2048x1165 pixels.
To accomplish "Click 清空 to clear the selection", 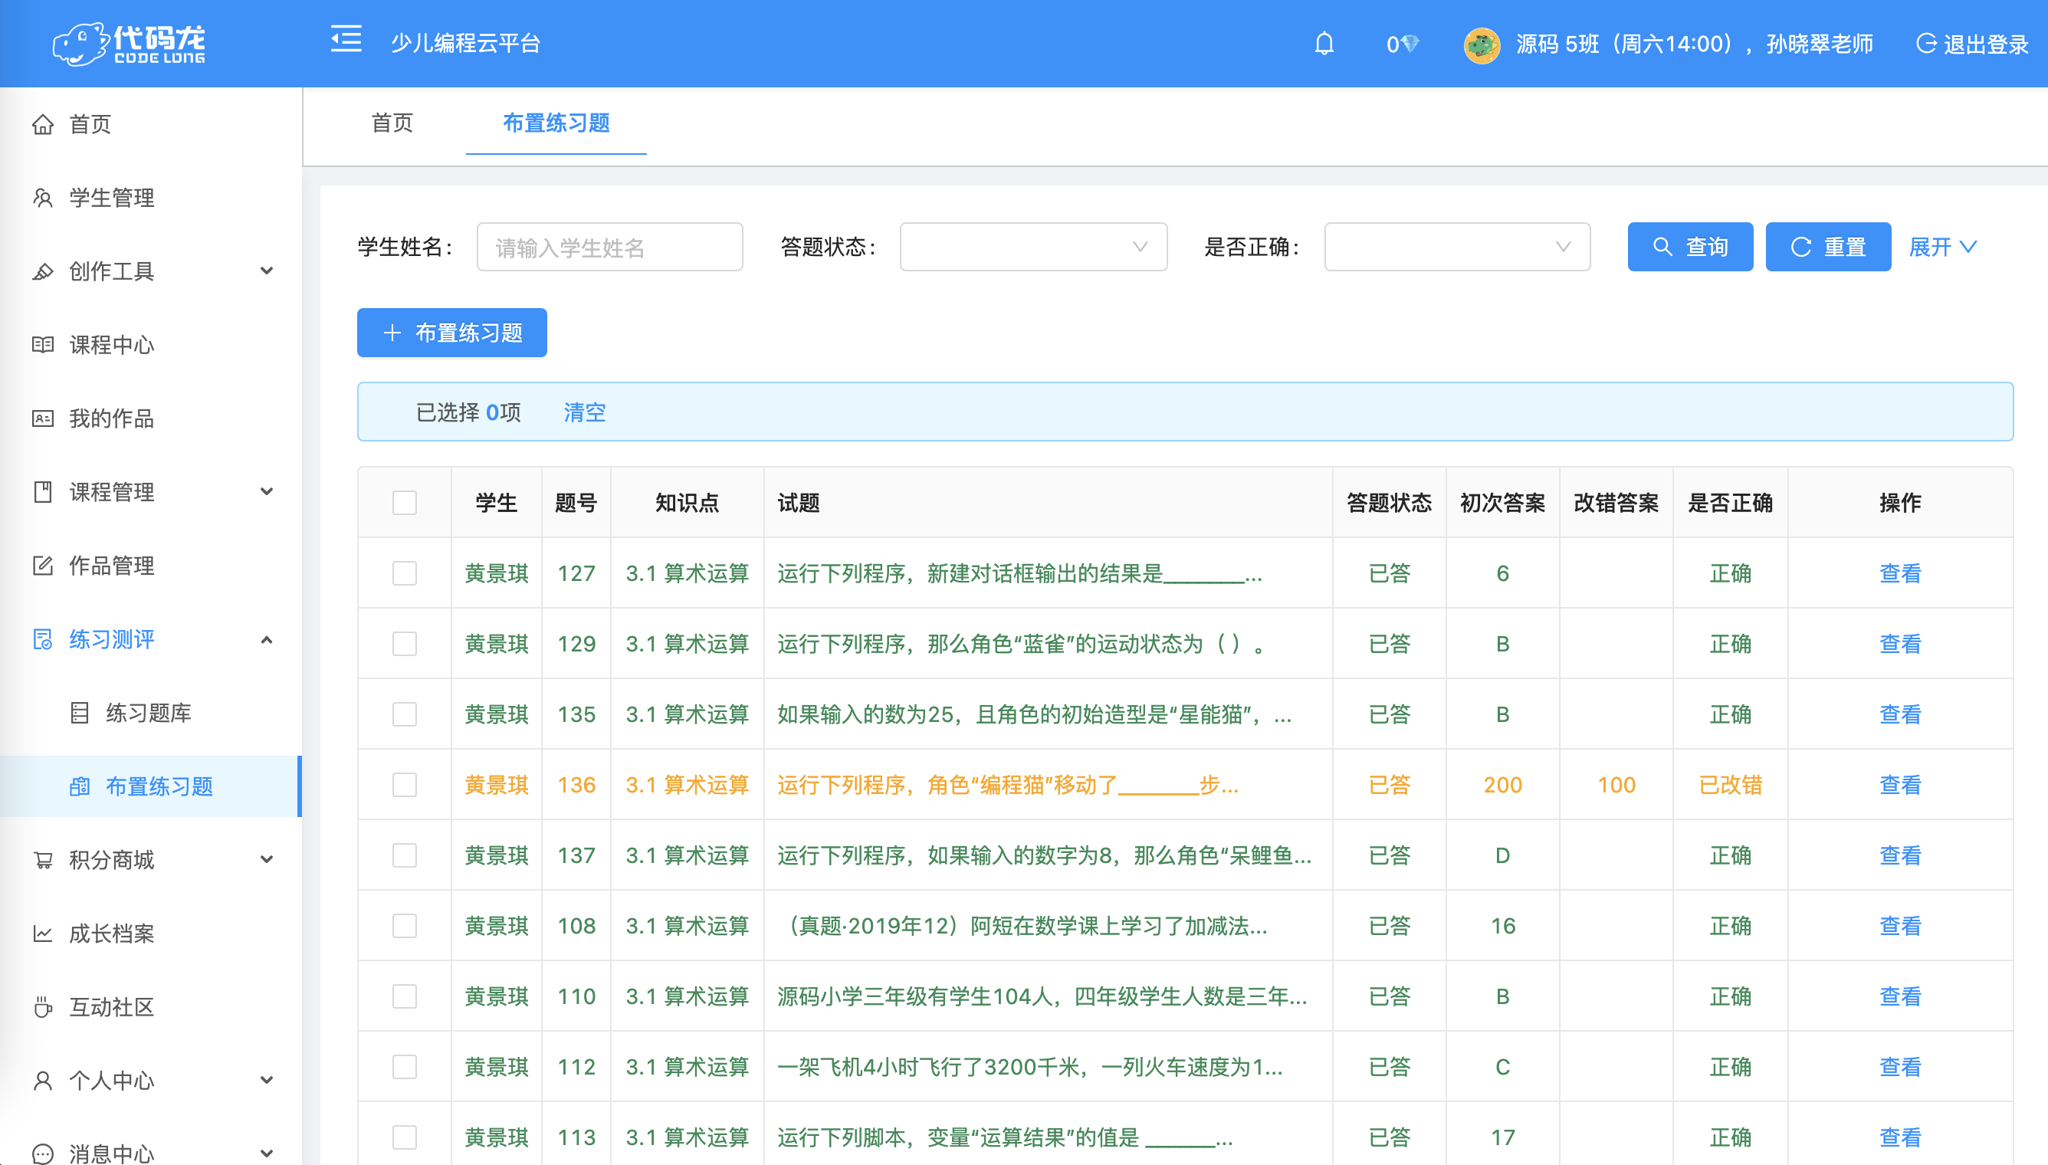I will click(584, 412).
